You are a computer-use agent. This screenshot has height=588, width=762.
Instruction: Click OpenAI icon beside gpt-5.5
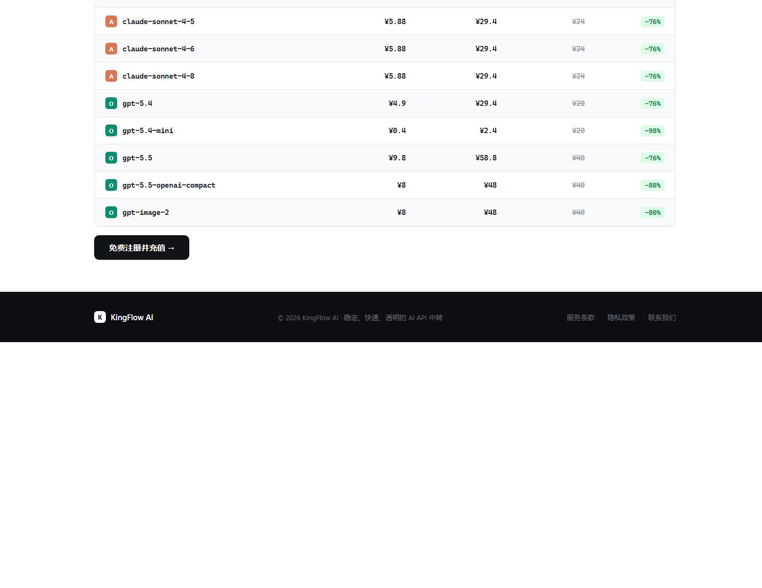click(x=111, y=158)
